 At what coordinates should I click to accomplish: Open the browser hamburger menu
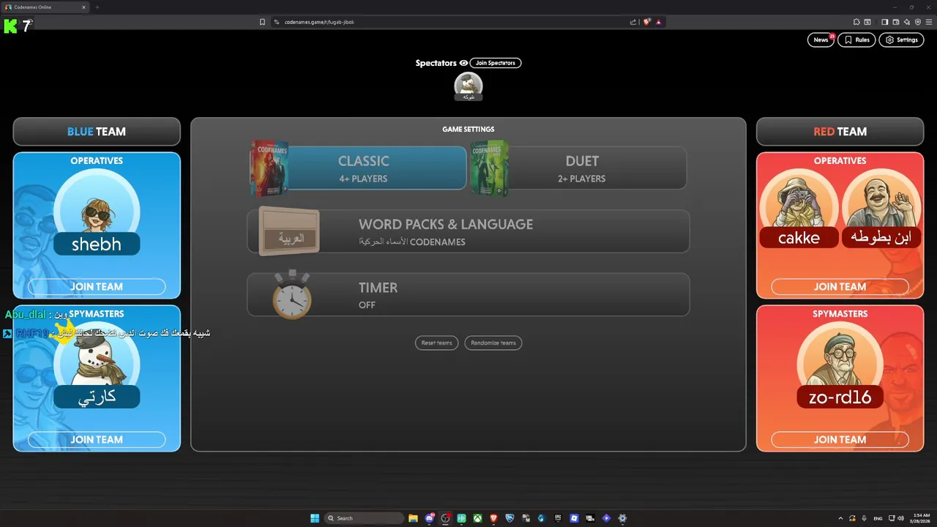(x=929, y=22)
